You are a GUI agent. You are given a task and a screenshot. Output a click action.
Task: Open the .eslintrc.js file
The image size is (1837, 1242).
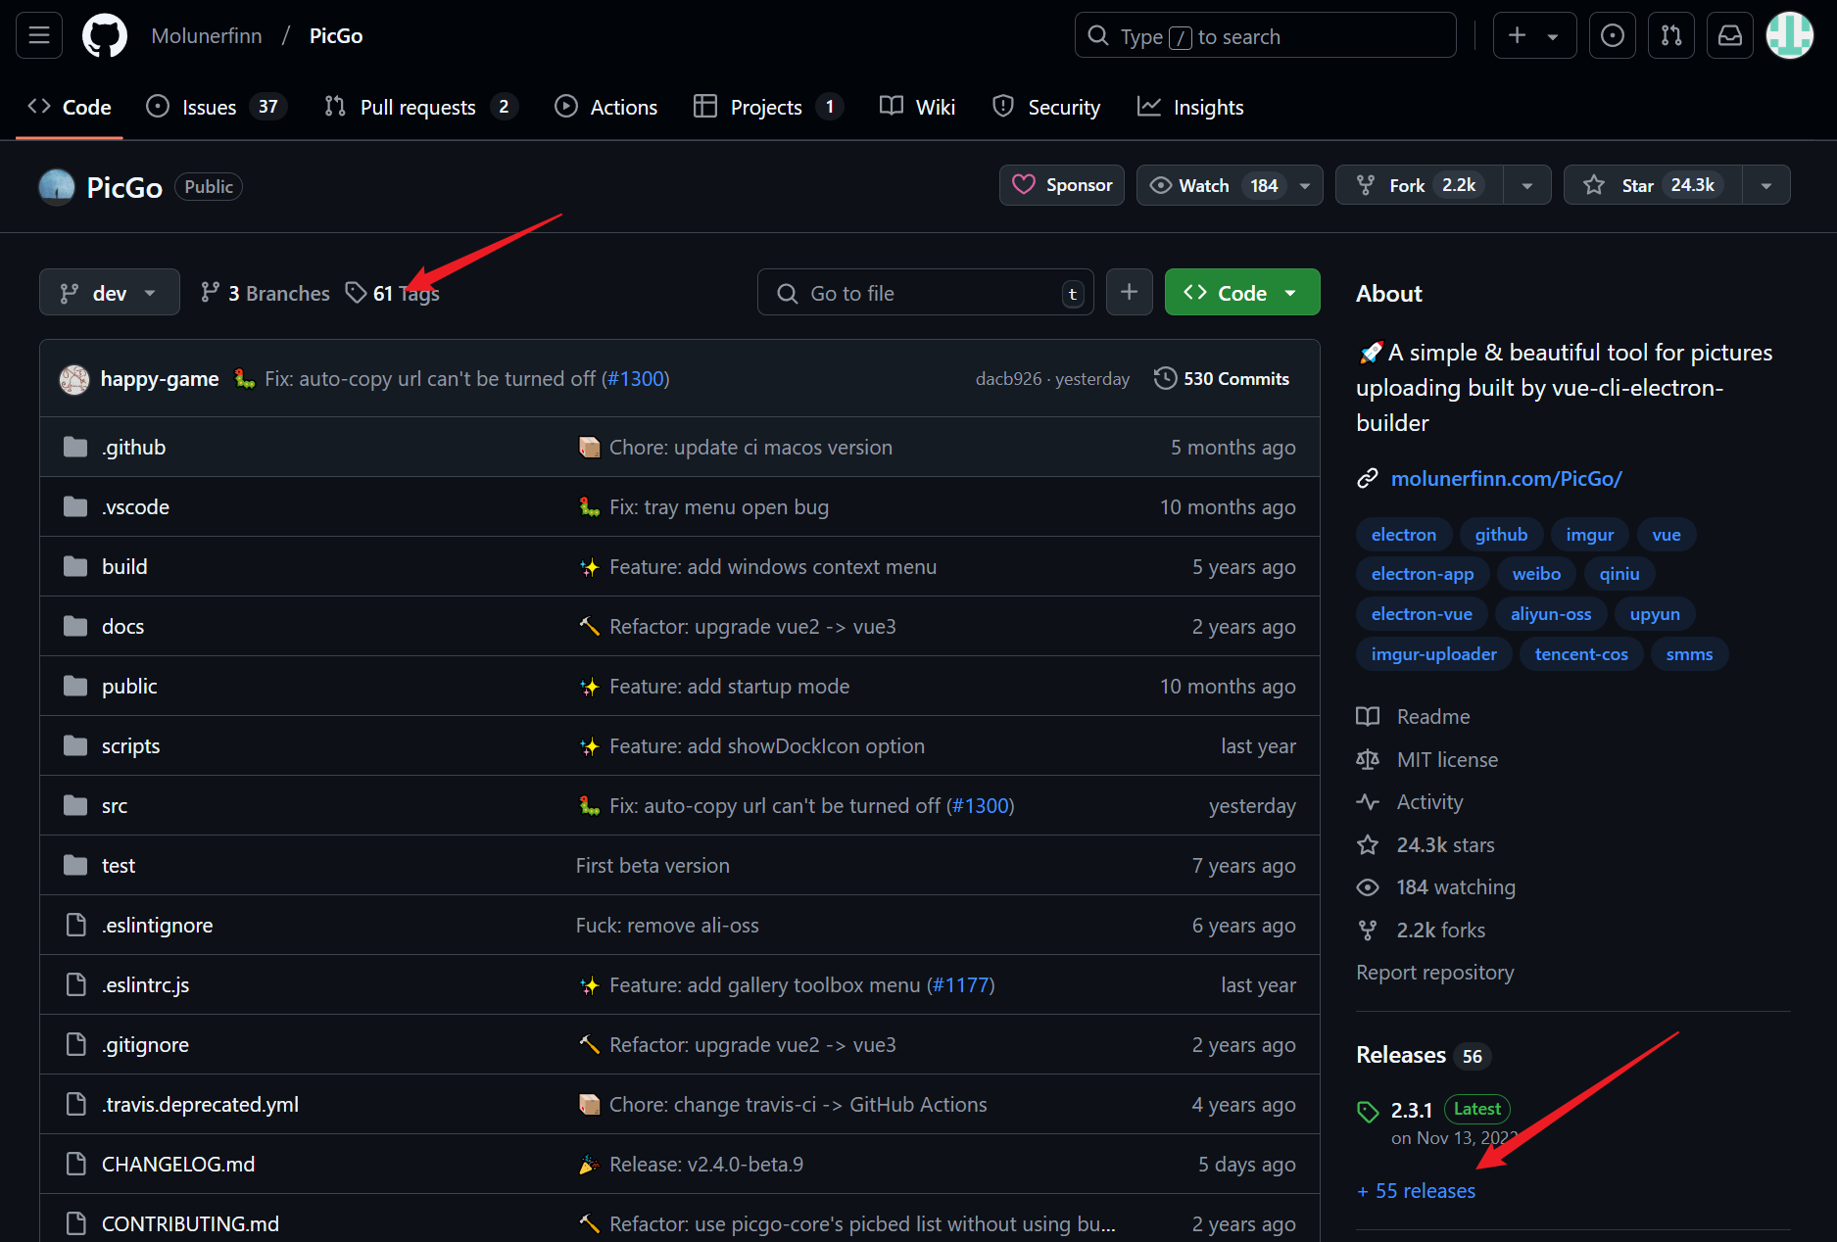[x=145, y=985]
